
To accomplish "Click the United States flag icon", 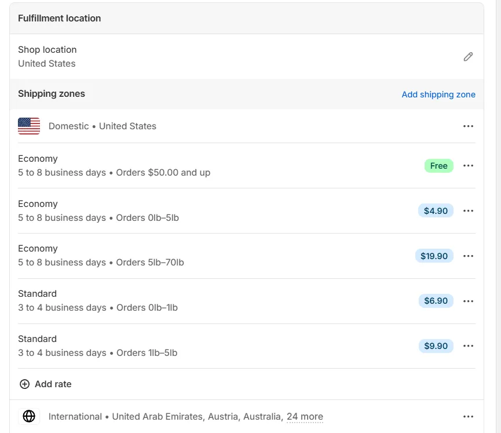I will click(x=29, y=126).
